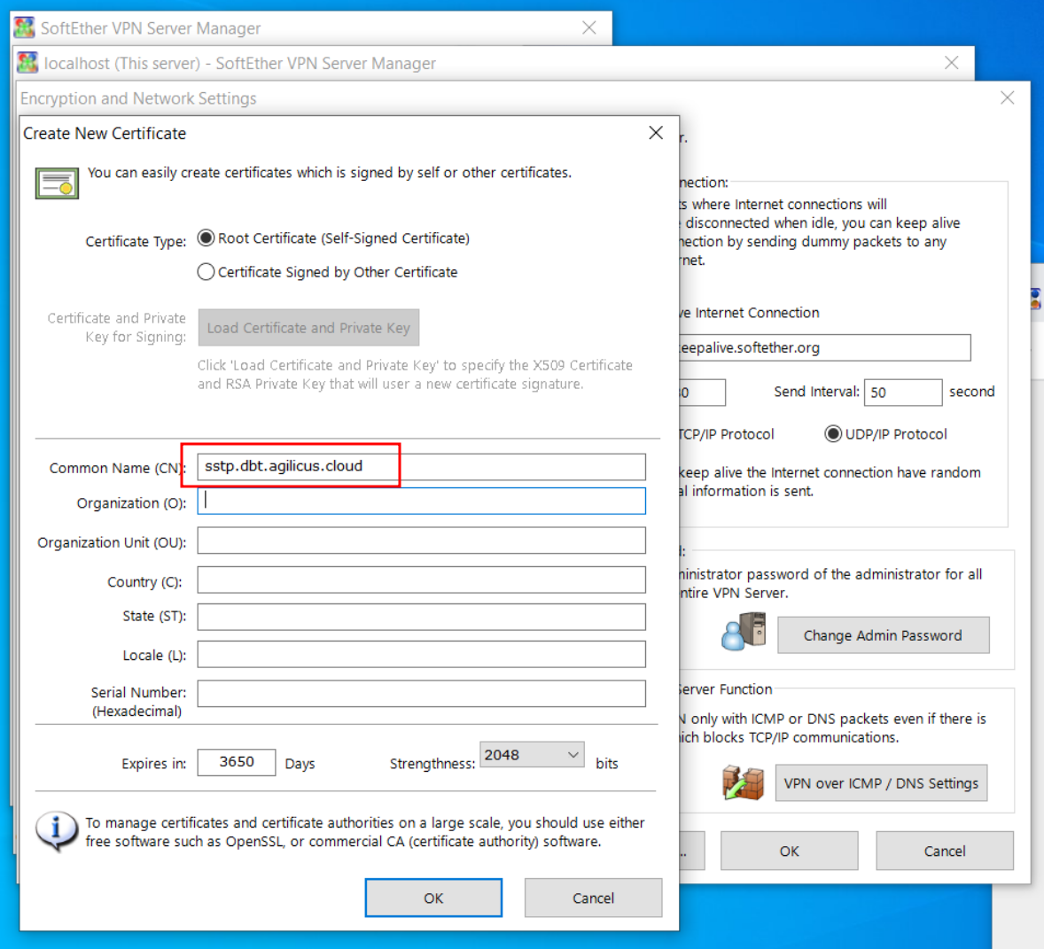This screenshot has width=1044, height=949.
Task: Choose UDP/IP Protocol radio button
Action: point(832,434)
